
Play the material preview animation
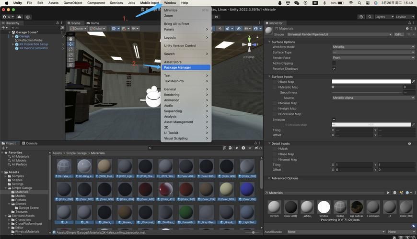click(x=388, y=193)
